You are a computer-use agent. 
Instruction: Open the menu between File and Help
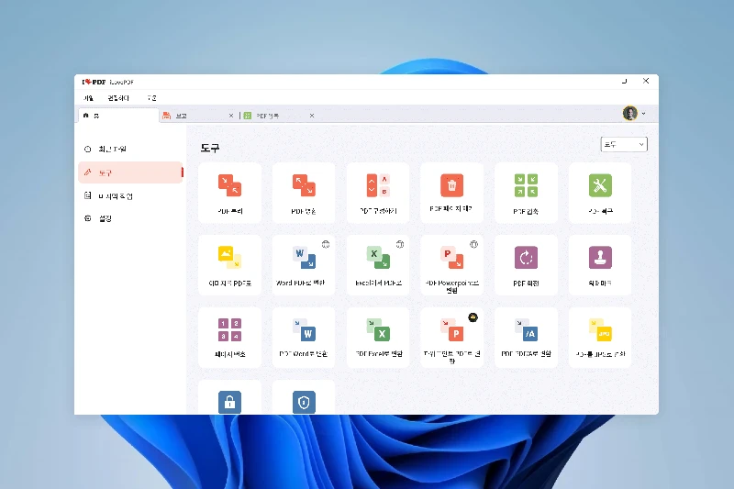pos(118,98)
